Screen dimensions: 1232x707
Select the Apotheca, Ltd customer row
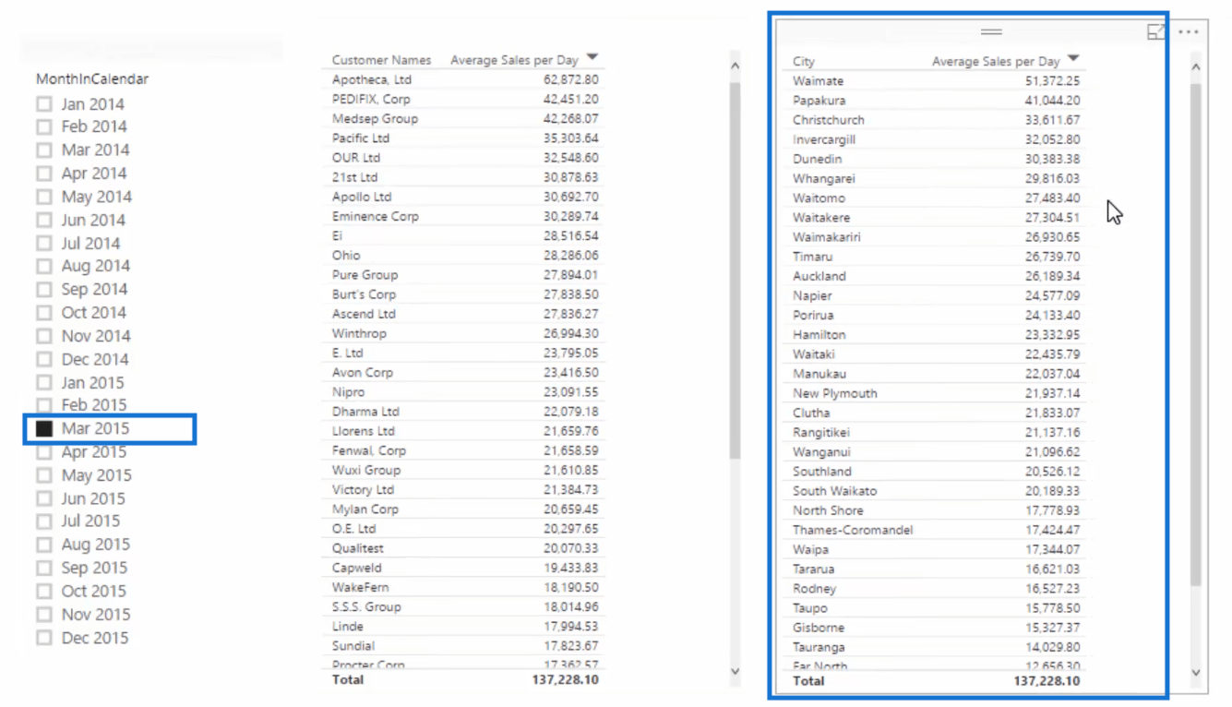[465, 80]
